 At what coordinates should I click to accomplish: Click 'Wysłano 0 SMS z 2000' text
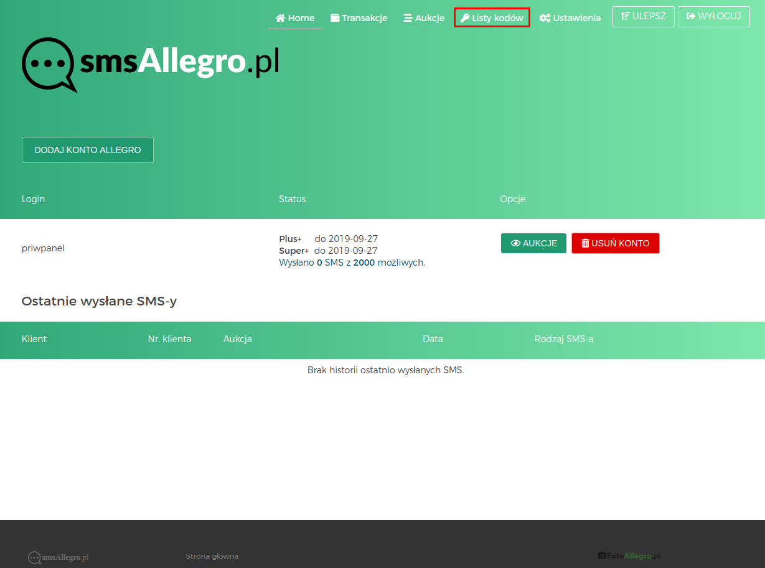click(352, 263)
